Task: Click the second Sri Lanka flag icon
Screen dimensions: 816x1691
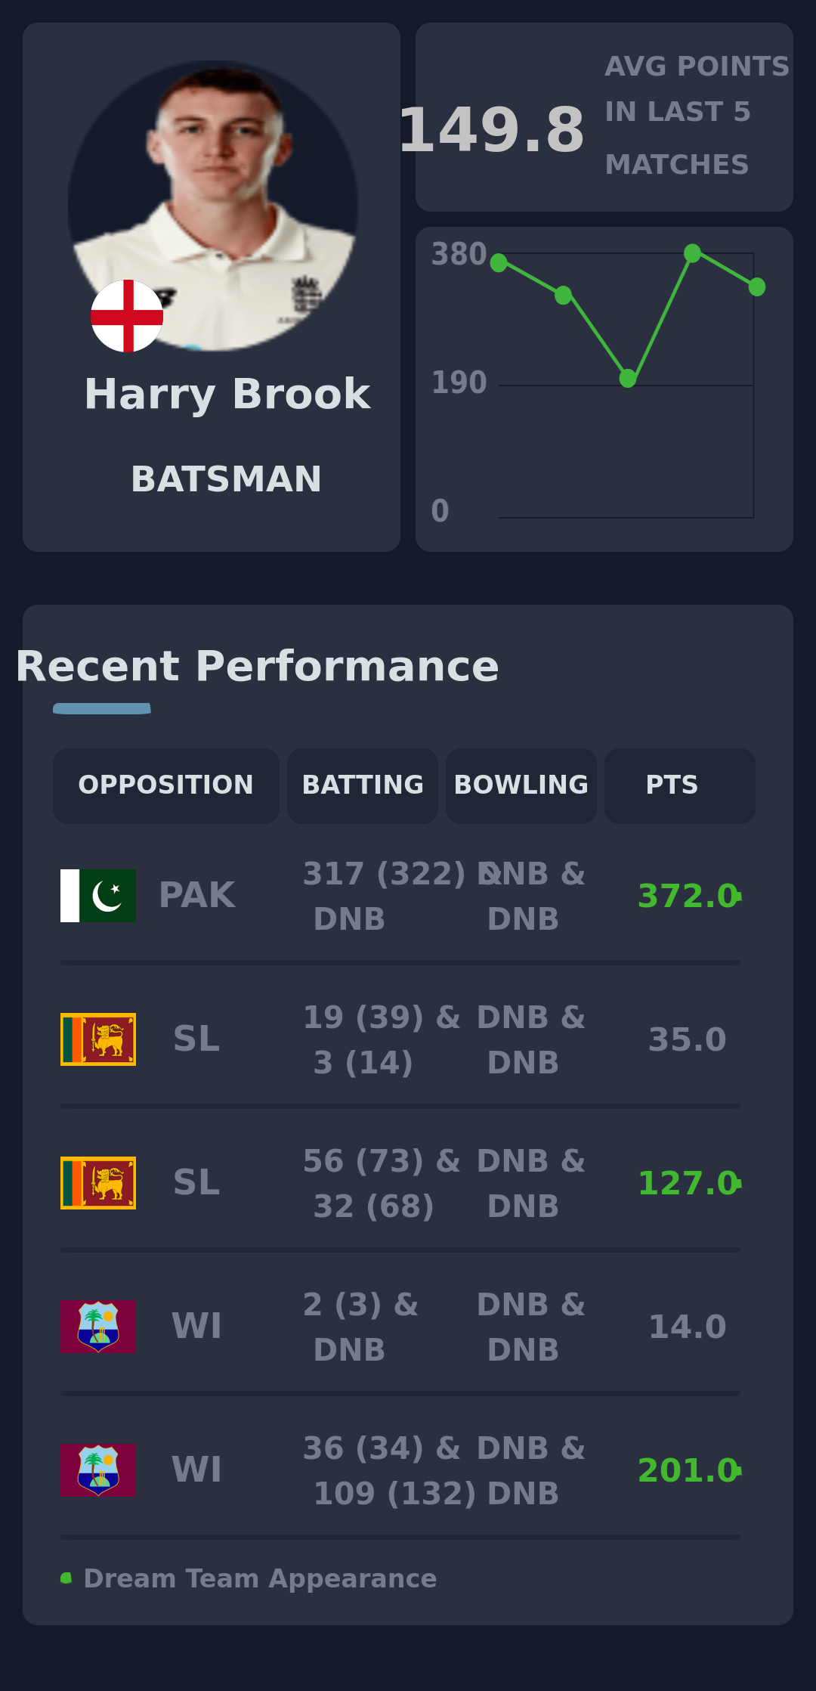Action: [x=98, y=1183]
